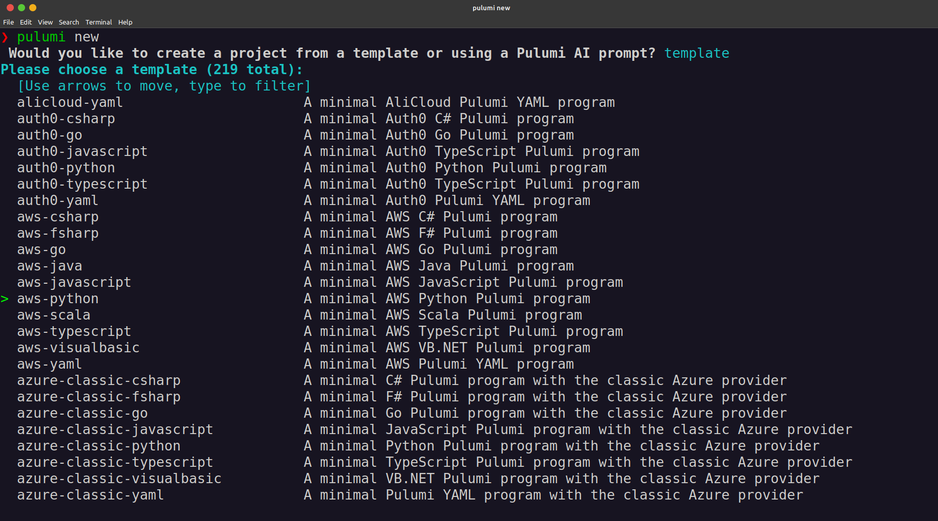Select the aws-java template
938x521 pixels.
(x=49, y=265)
